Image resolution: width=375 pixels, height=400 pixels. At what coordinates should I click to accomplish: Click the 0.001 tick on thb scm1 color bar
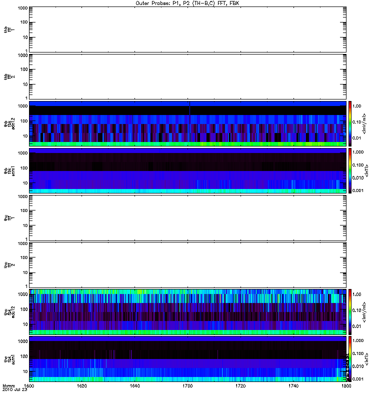[x=358, y=190]
